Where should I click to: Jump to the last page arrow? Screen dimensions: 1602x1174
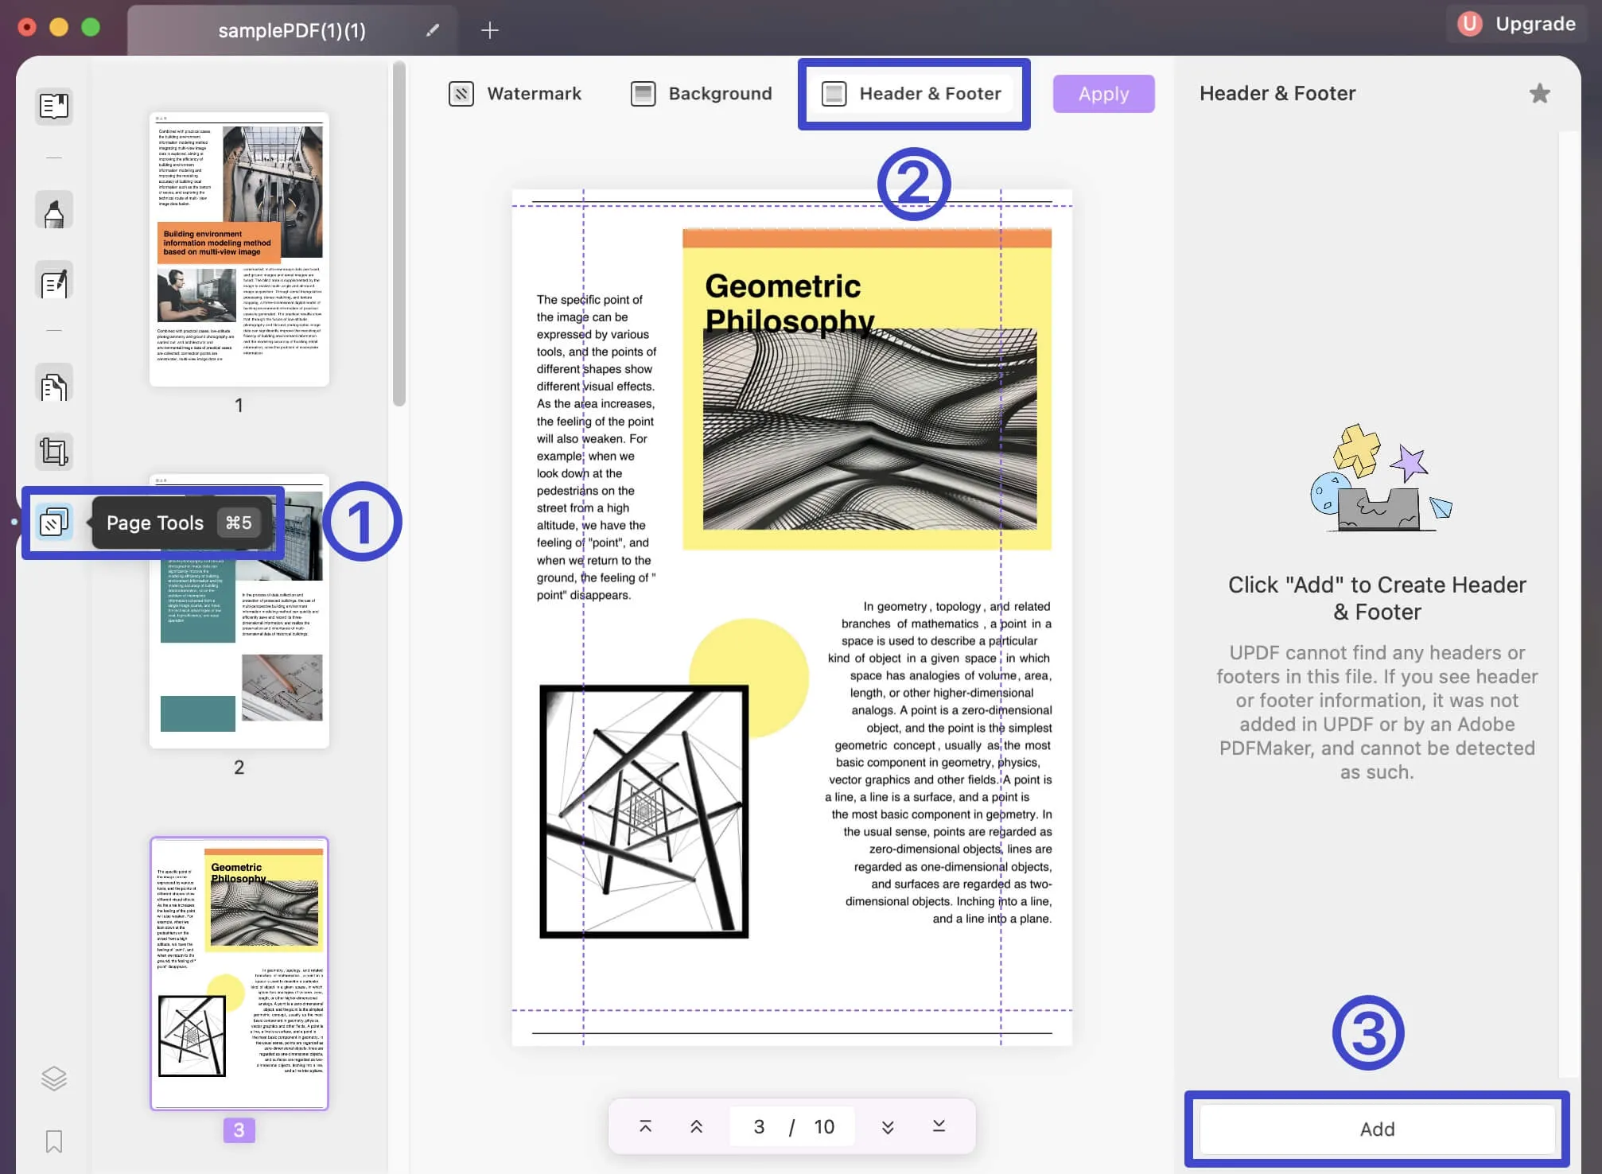tap(939, 1125)
